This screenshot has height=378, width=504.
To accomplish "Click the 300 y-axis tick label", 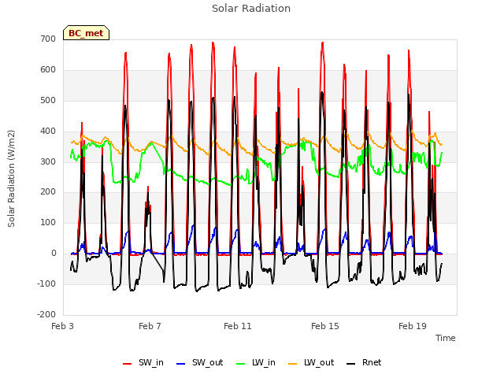I will [x=48, y=161].
